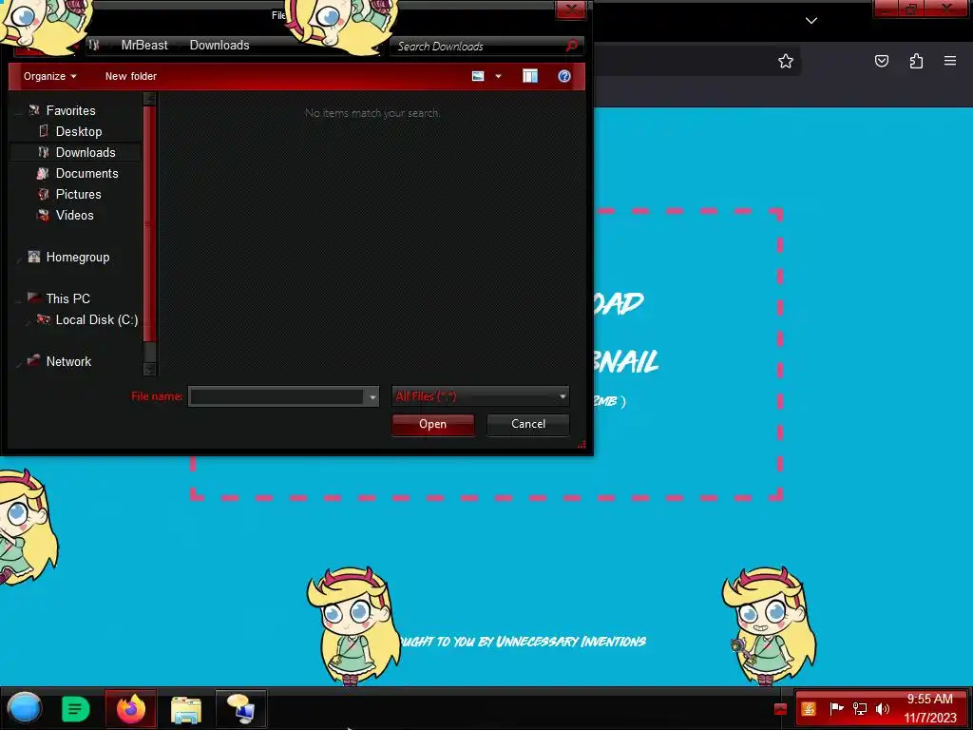
Task: Change the view icon in file dialog
Action: [x=478, y=76]
